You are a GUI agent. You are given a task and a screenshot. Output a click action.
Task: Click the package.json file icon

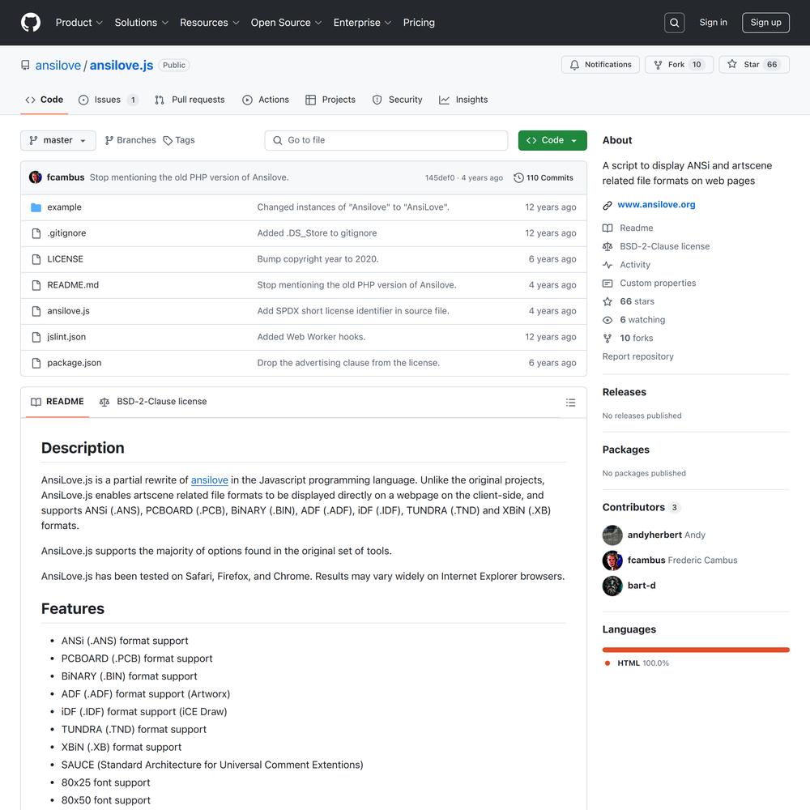36,363
